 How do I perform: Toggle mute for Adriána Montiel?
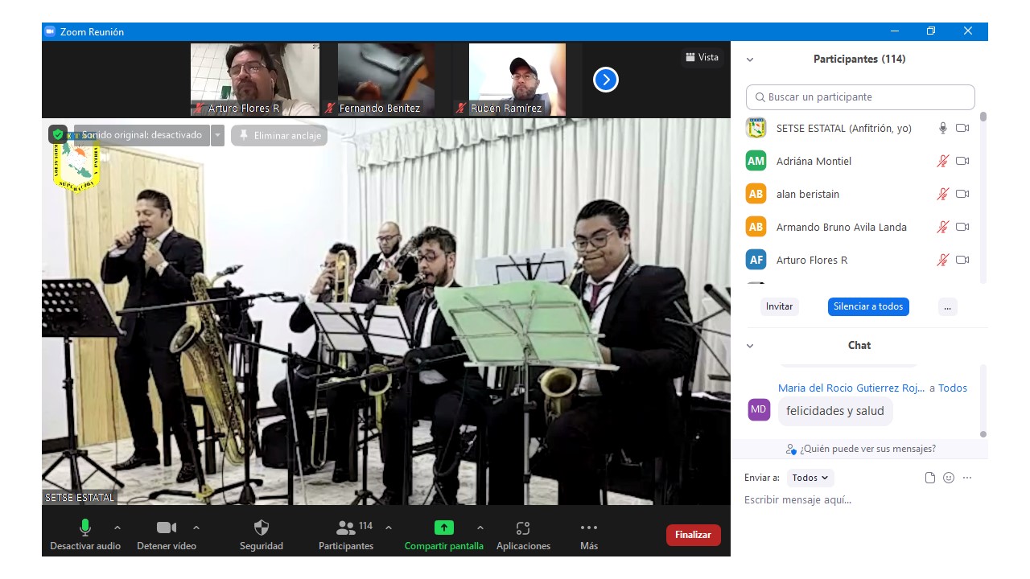coord(942,161)
